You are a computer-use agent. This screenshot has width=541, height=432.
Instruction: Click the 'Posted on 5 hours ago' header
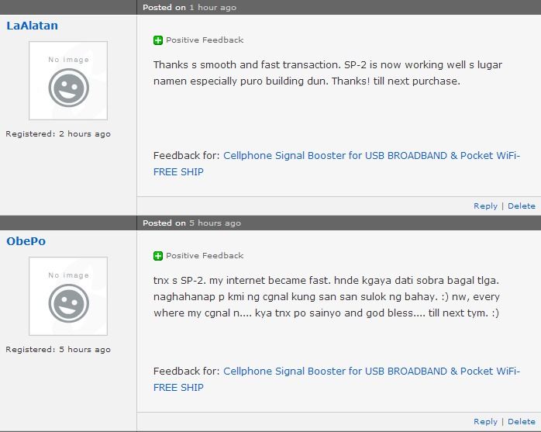(191, 223)
